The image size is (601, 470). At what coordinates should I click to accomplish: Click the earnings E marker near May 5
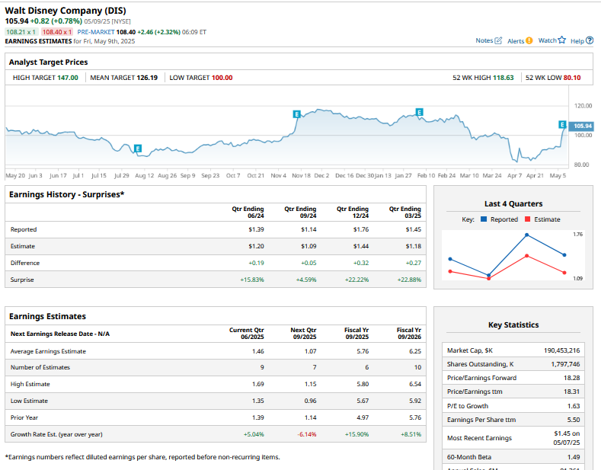pos(562,124)
